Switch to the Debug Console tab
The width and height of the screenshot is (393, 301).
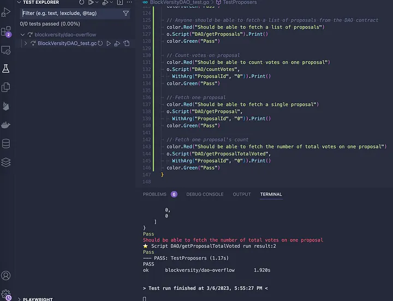[205, 194]
